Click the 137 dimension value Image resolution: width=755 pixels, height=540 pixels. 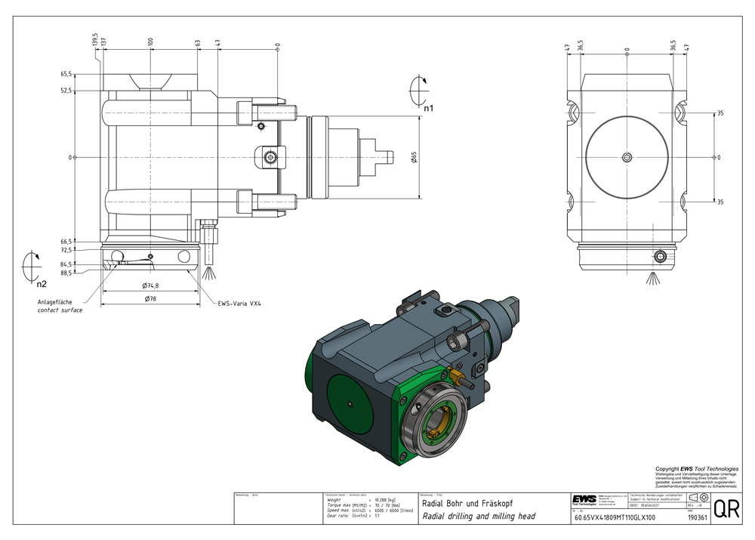[x=103, y=42]
